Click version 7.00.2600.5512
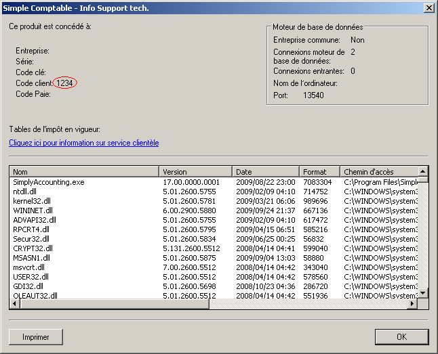438x354 pixels. point(189,267)
